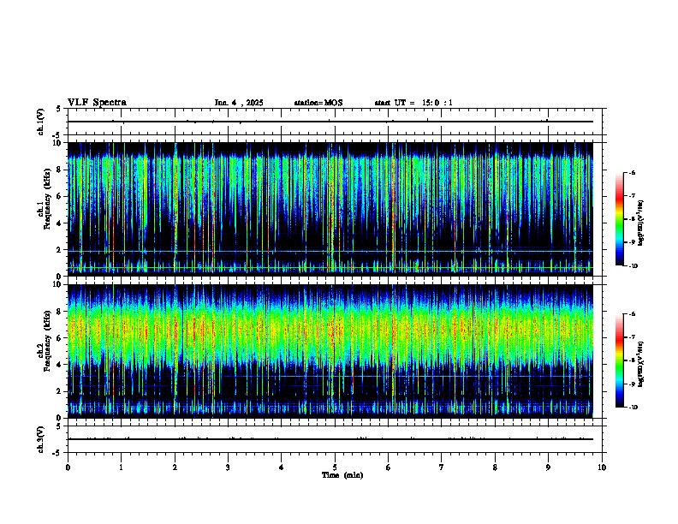Click the ch.1 spectrogram plot area

tap(330, 209)
